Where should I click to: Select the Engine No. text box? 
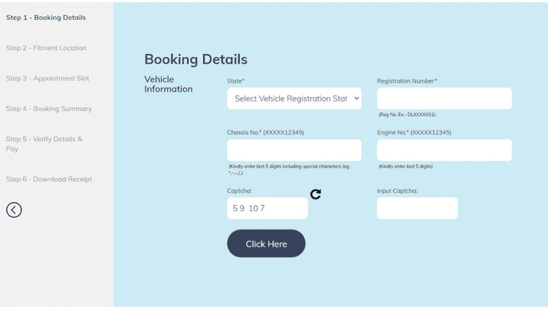(444, 150)
